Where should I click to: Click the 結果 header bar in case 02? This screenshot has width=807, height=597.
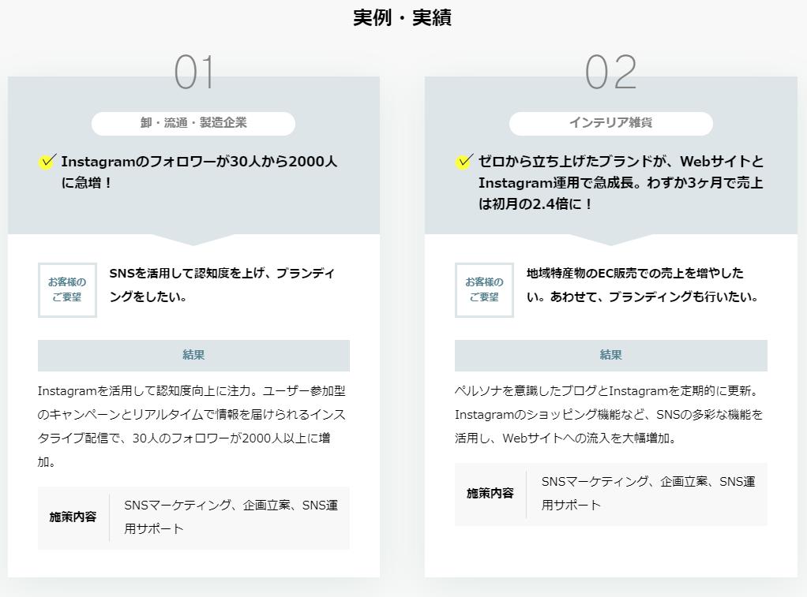[610, 356]
